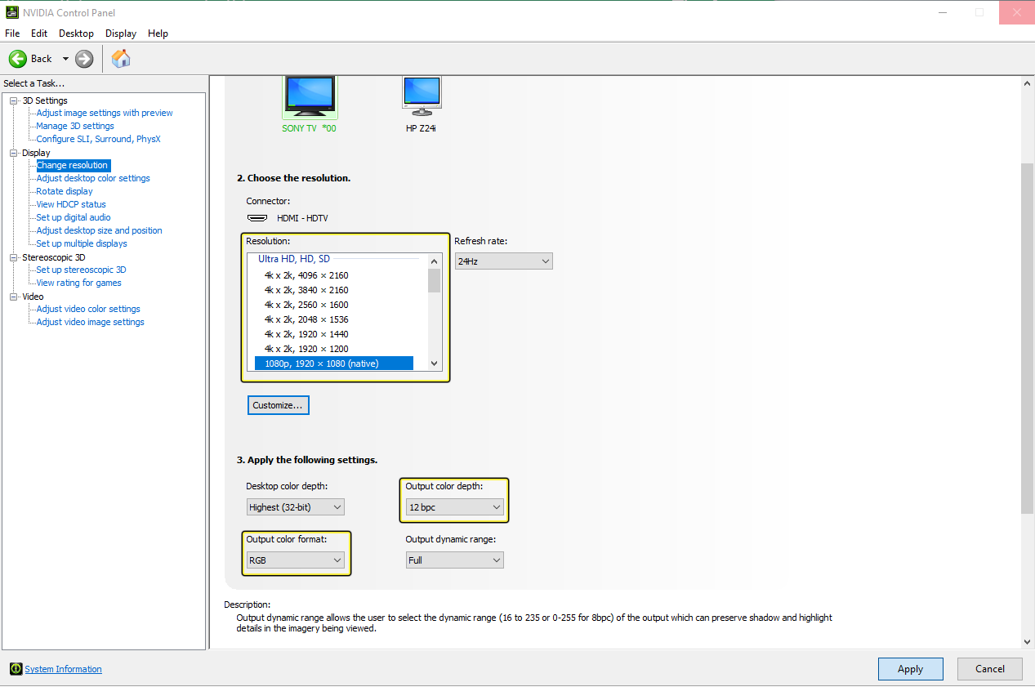Select the SONY TV monitor icon
1035x687 pixels.
(310, 97)
